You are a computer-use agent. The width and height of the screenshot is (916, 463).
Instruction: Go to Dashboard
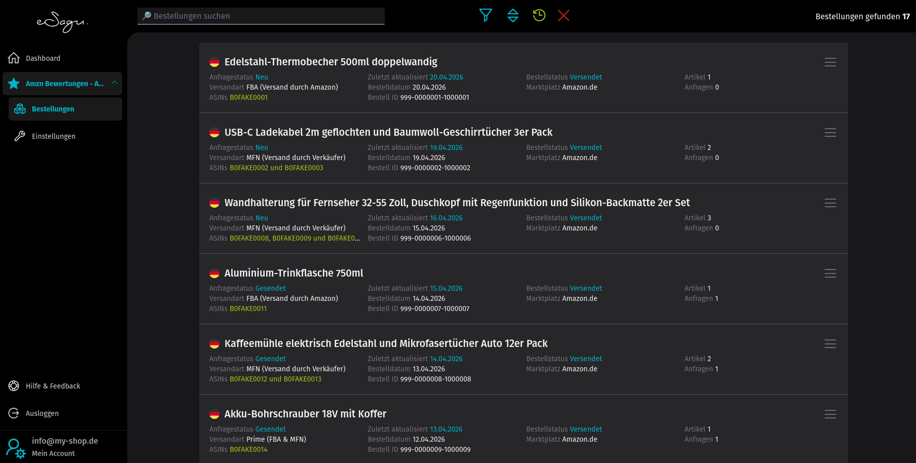pos(43,58)
